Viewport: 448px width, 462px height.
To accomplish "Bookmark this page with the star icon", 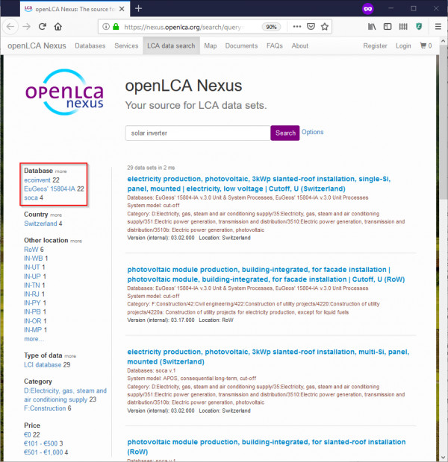I will (325, 27).
